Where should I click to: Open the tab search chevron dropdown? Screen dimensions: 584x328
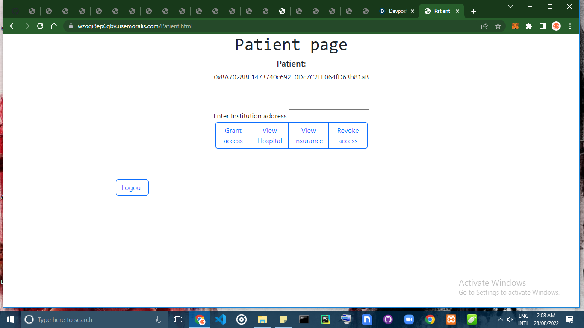510,7
